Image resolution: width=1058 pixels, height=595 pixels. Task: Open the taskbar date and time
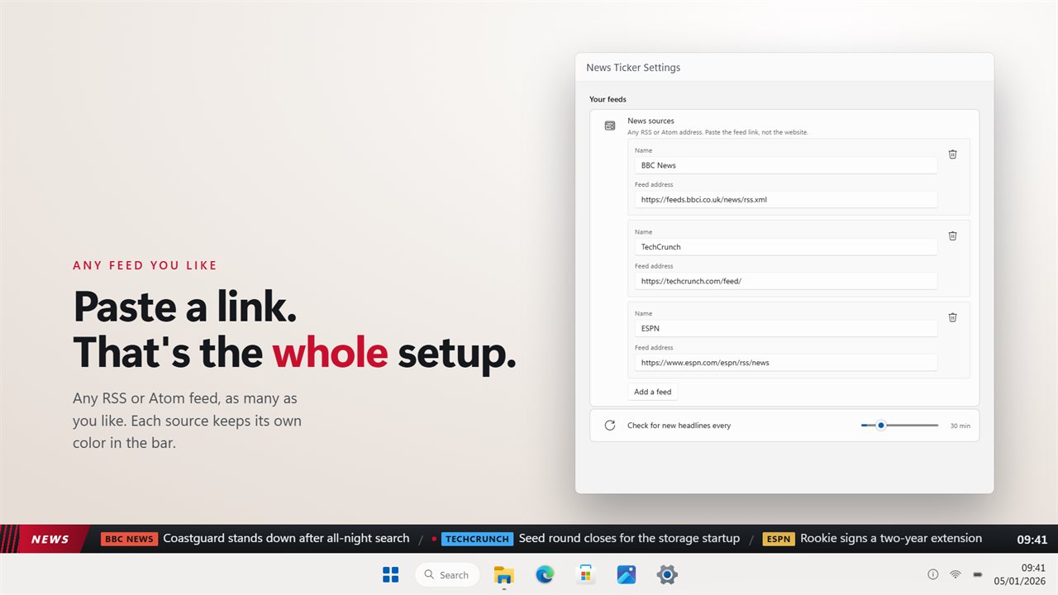coord(1021,574)
